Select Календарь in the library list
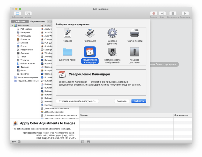Image resolution: width=202 pixels, height=157 pixels. click(x=26, y=36)
